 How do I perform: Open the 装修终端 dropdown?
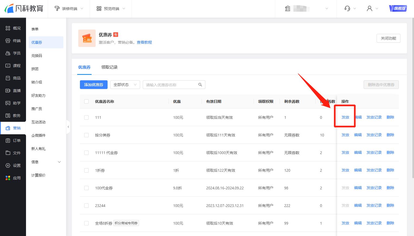[69, 9]
